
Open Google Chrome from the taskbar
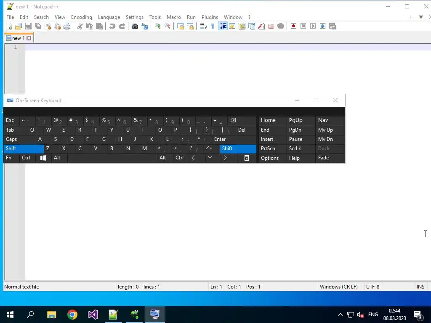[x=72, y=315]
